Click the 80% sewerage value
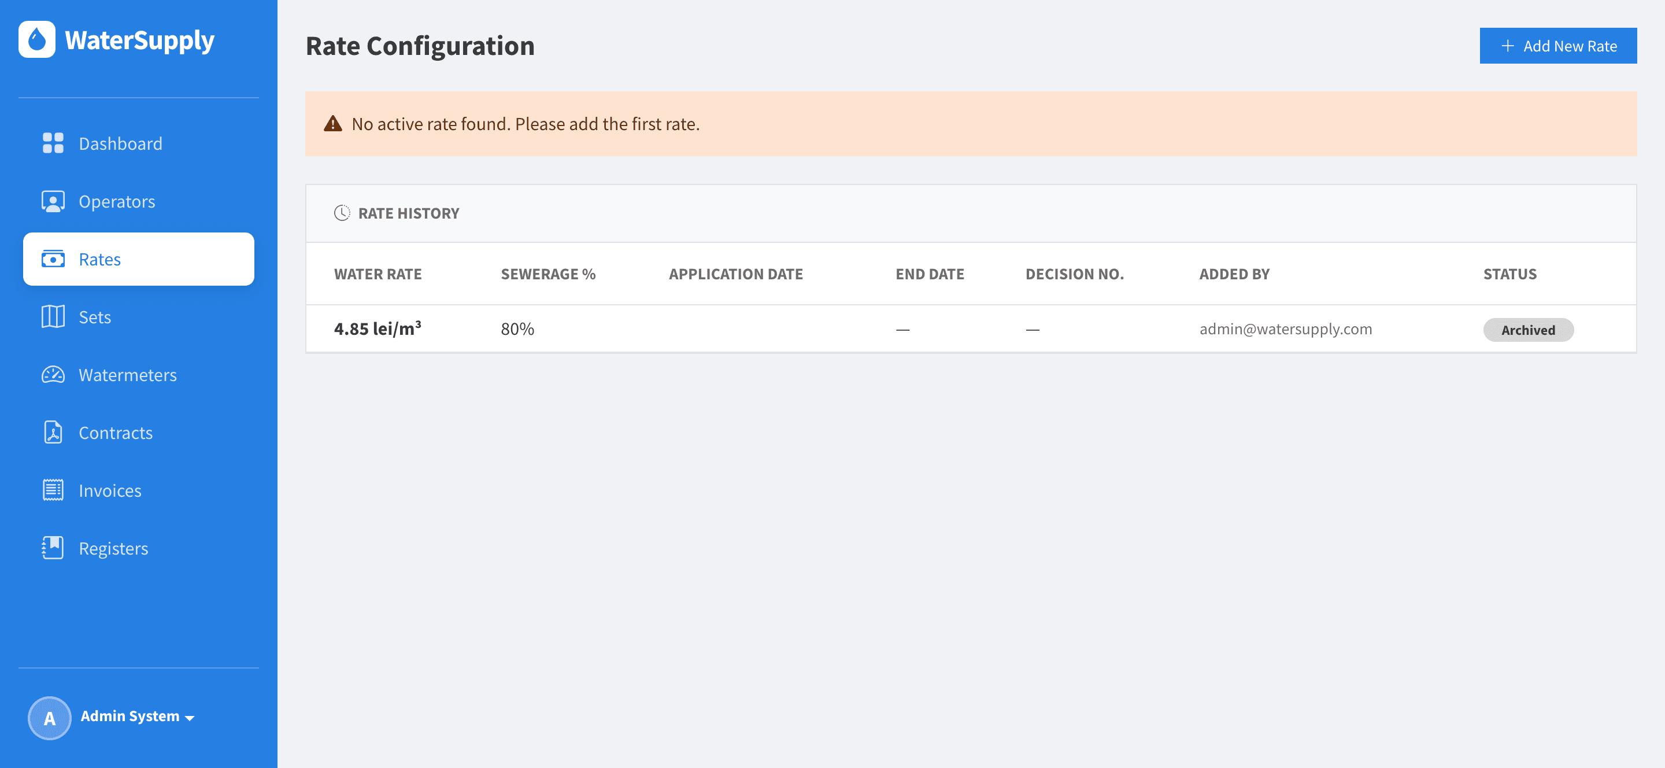This screenshot has height=768, width=1665. [x=517, y=329]
